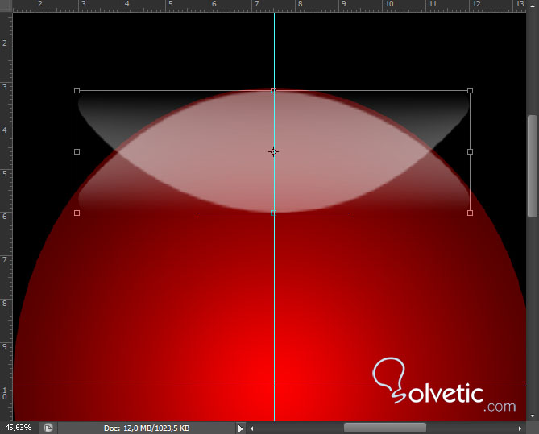Click the middle-left transform handle
The width and height of the screenshot is (539, 434).
pyautogui.click(x=77, y=152)
